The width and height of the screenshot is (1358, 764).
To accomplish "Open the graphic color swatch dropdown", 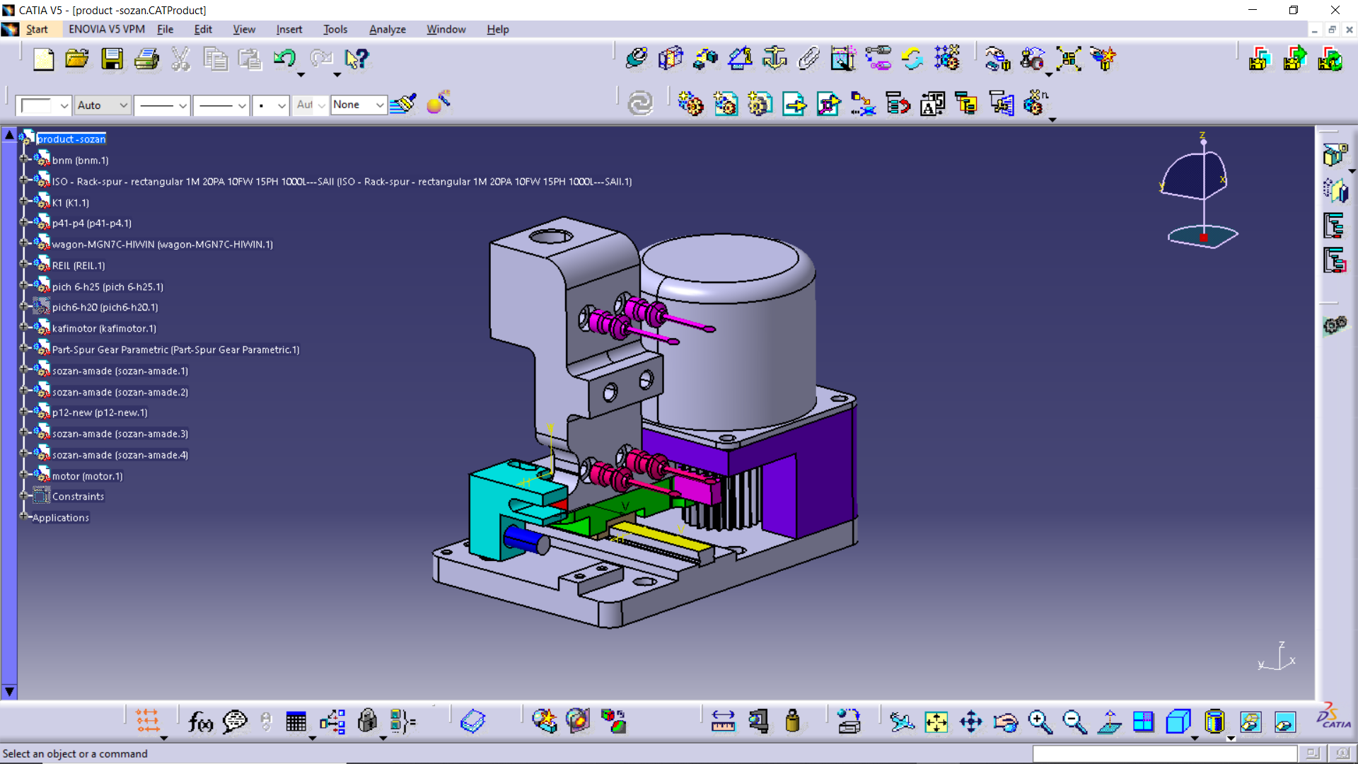I will tap(64, 105).
